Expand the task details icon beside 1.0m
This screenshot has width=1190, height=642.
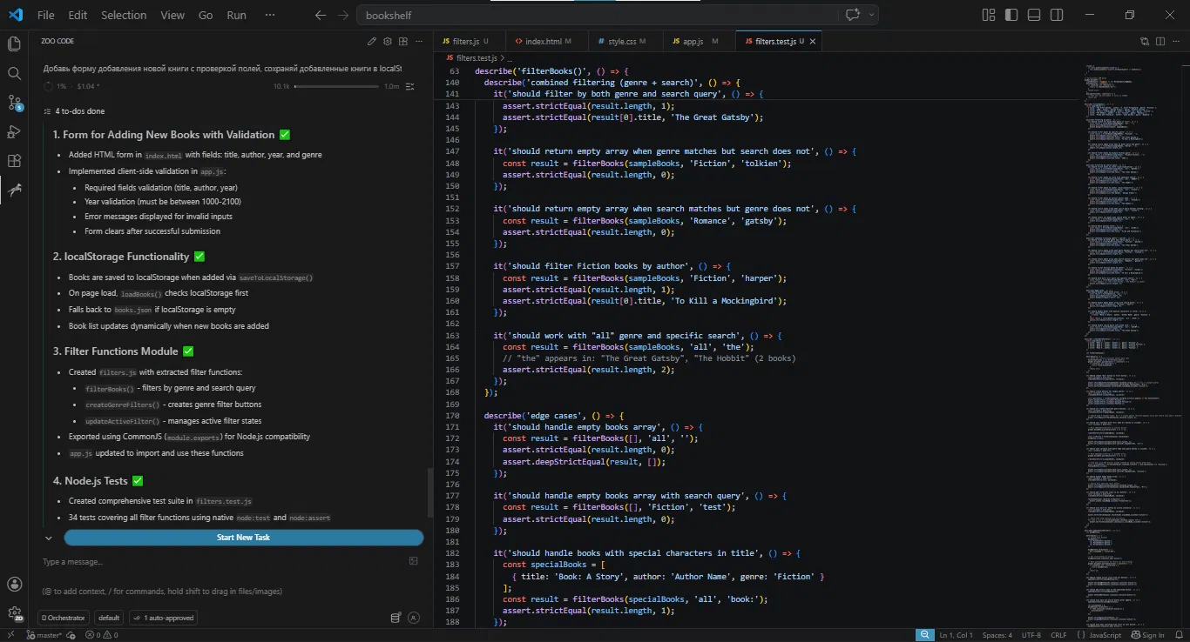(x=411, y=86)
